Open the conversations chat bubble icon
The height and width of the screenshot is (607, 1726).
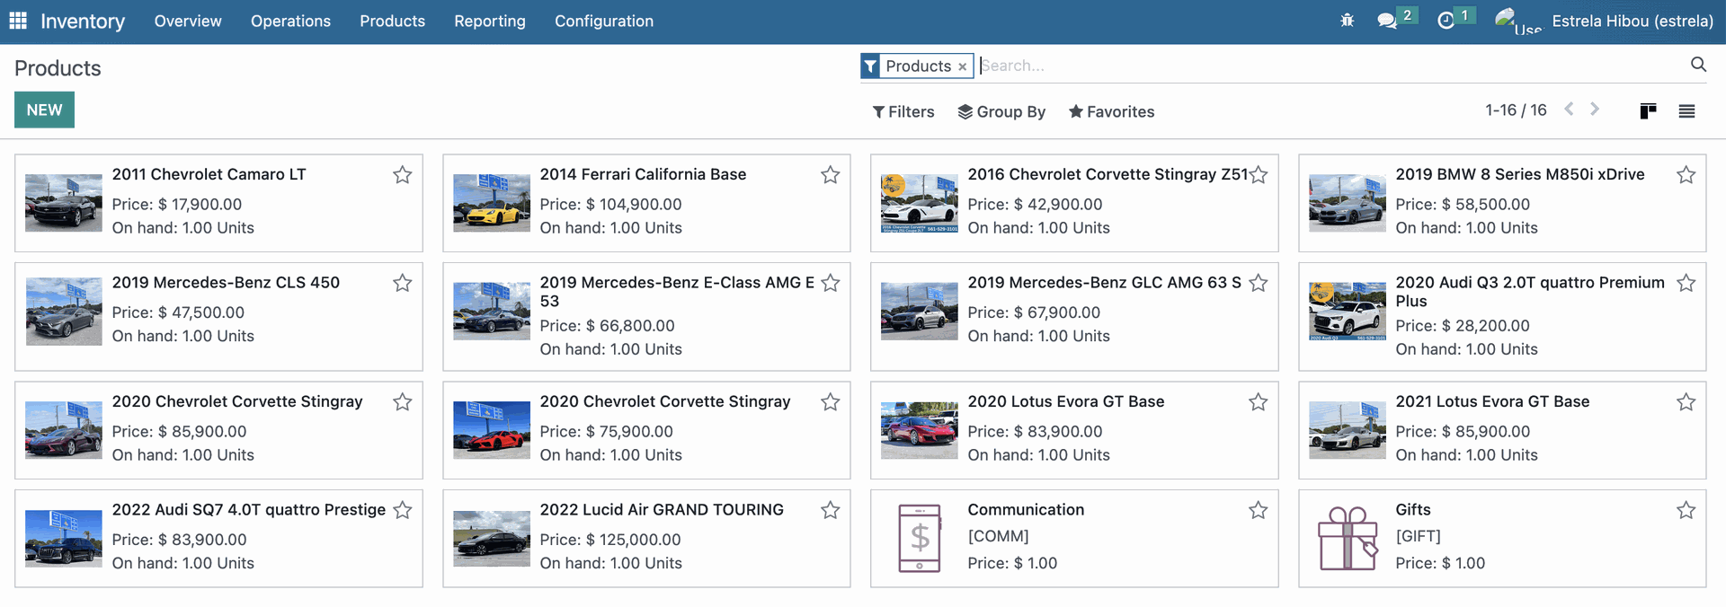point(1387,20)
